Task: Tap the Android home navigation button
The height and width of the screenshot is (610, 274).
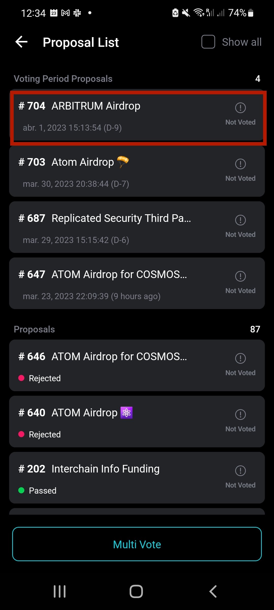Action: pos(136,591)
